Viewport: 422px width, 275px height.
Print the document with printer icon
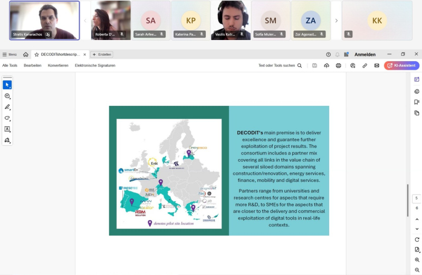(339, 65)
